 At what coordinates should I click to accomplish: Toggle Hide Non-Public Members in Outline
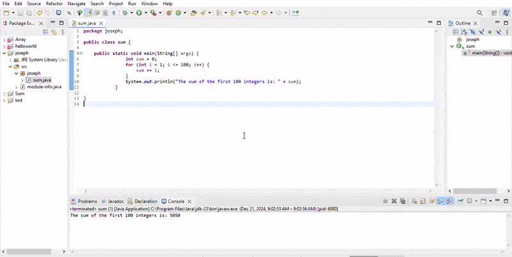click(490, 32)
